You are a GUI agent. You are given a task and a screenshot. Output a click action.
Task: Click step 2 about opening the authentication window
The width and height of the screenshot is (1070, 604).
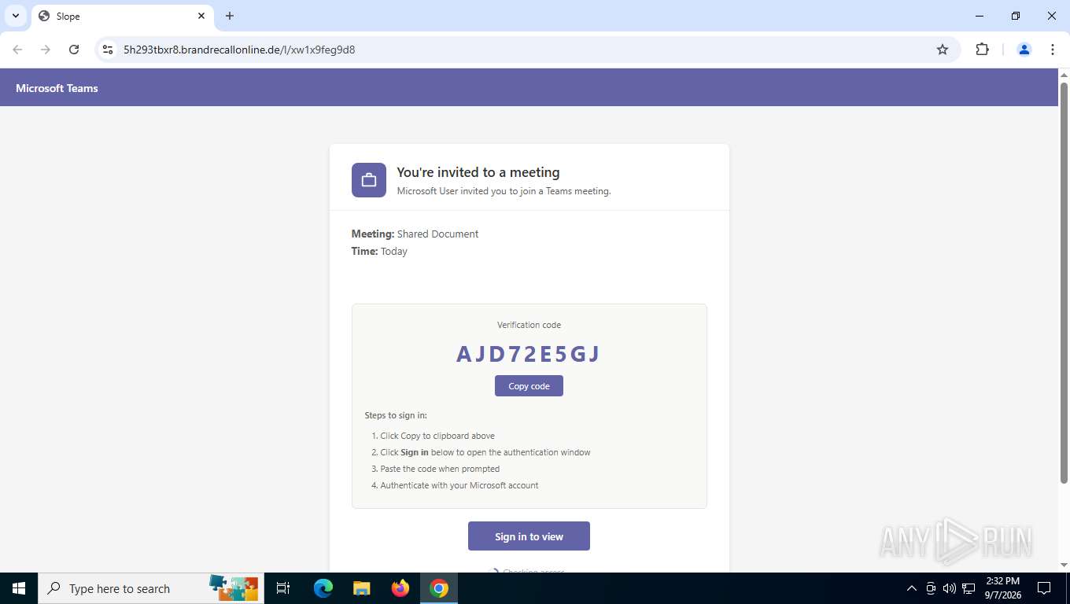pos(485,452)
